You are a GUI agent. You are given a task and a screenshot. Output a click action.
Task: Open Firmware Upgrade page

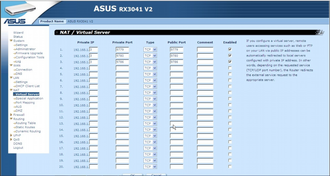(x=29, y=53)
